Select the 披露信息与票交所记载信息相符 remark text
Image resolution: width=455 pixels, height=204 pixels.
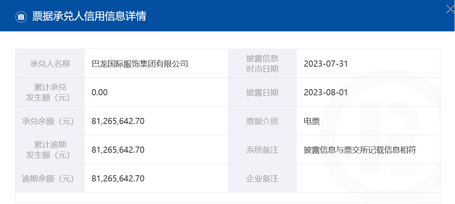click(x=360, y=150)
